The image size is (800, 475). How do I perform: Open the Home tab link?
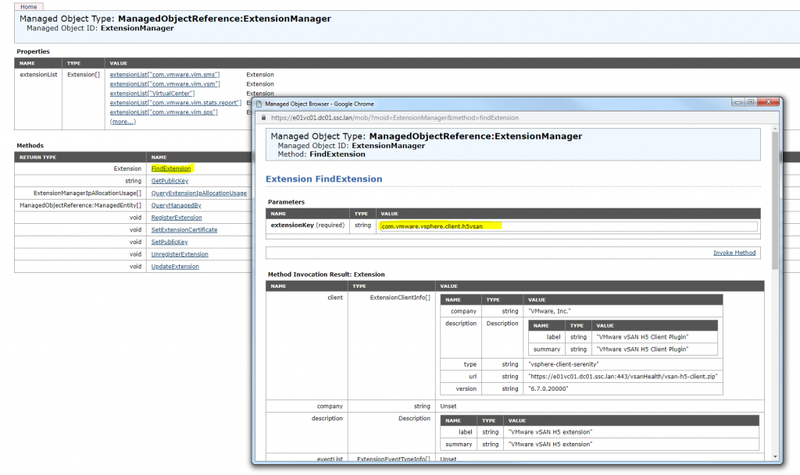[x=29, y=6]
